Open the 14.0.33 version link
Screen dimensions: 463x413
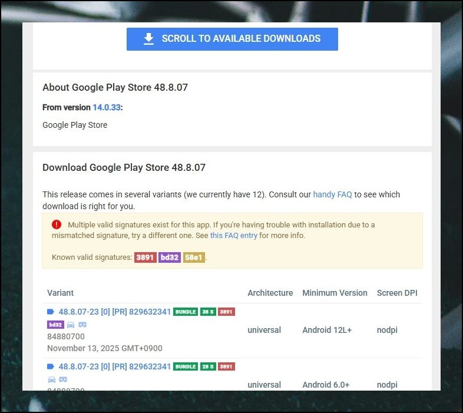[107, 107]
